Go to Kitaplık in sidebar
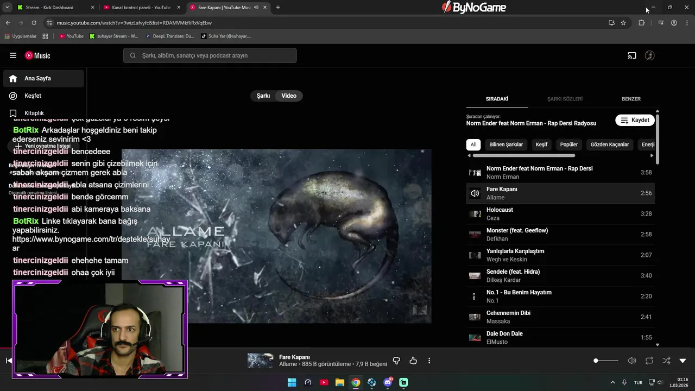 click(43, 113)
